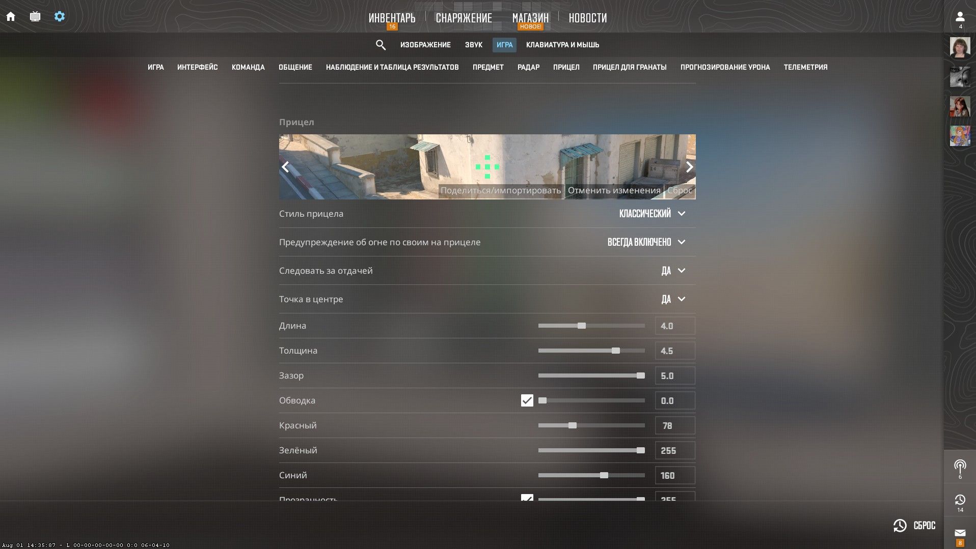
Task: Click the right arrow on crosshair preview
Action: (689, 167)
